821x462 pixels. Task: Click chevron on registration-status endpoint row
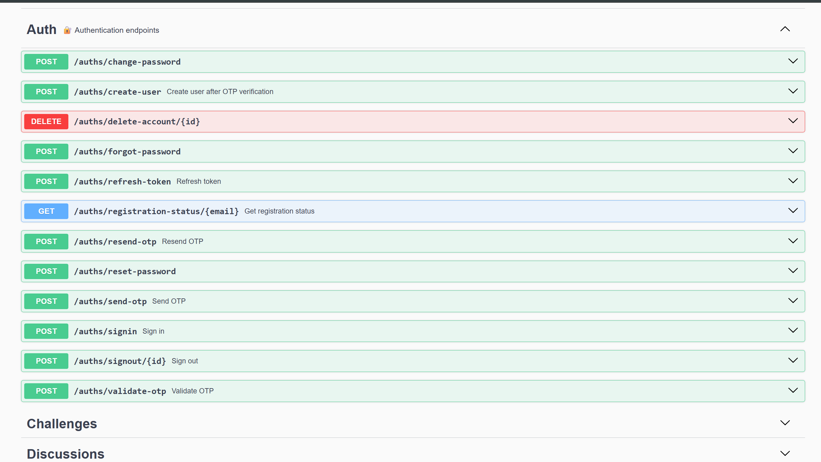(x=792, y=211)
